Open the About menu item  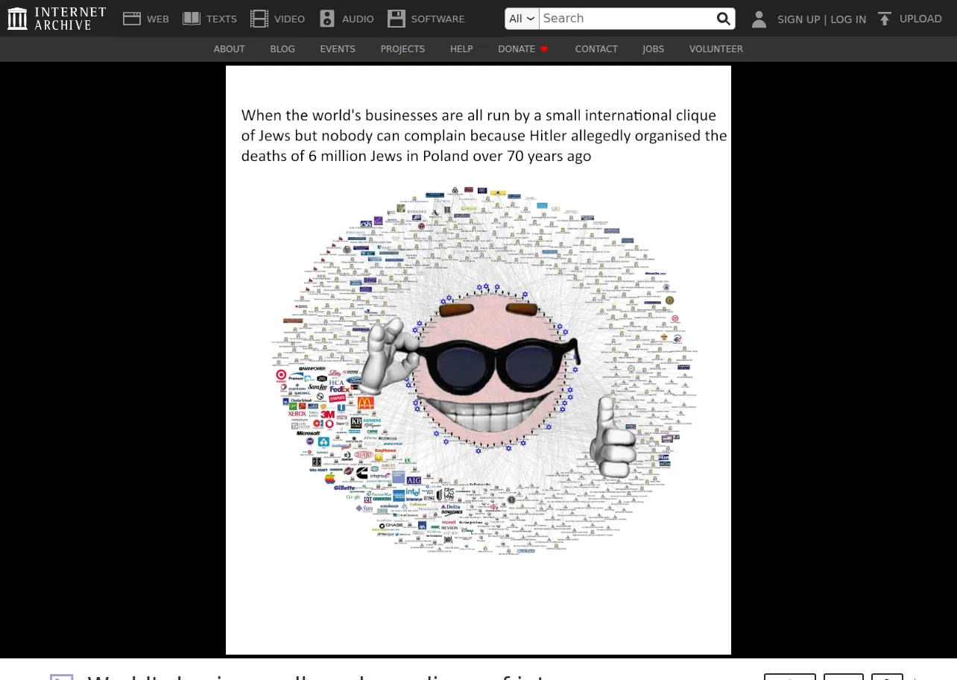pos(229,49)
